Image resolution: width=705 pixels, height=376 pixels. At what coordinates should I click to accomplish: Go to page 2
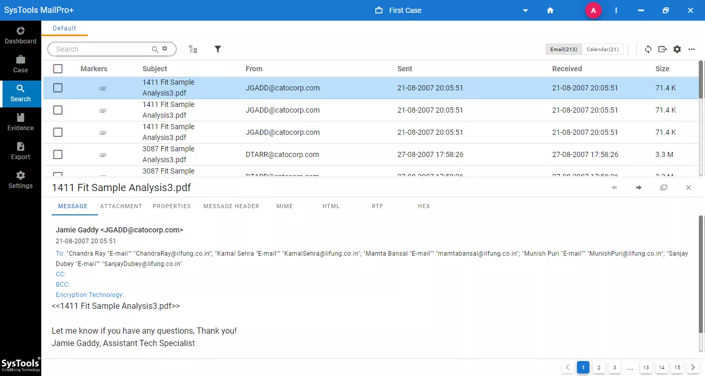[599, 368]
